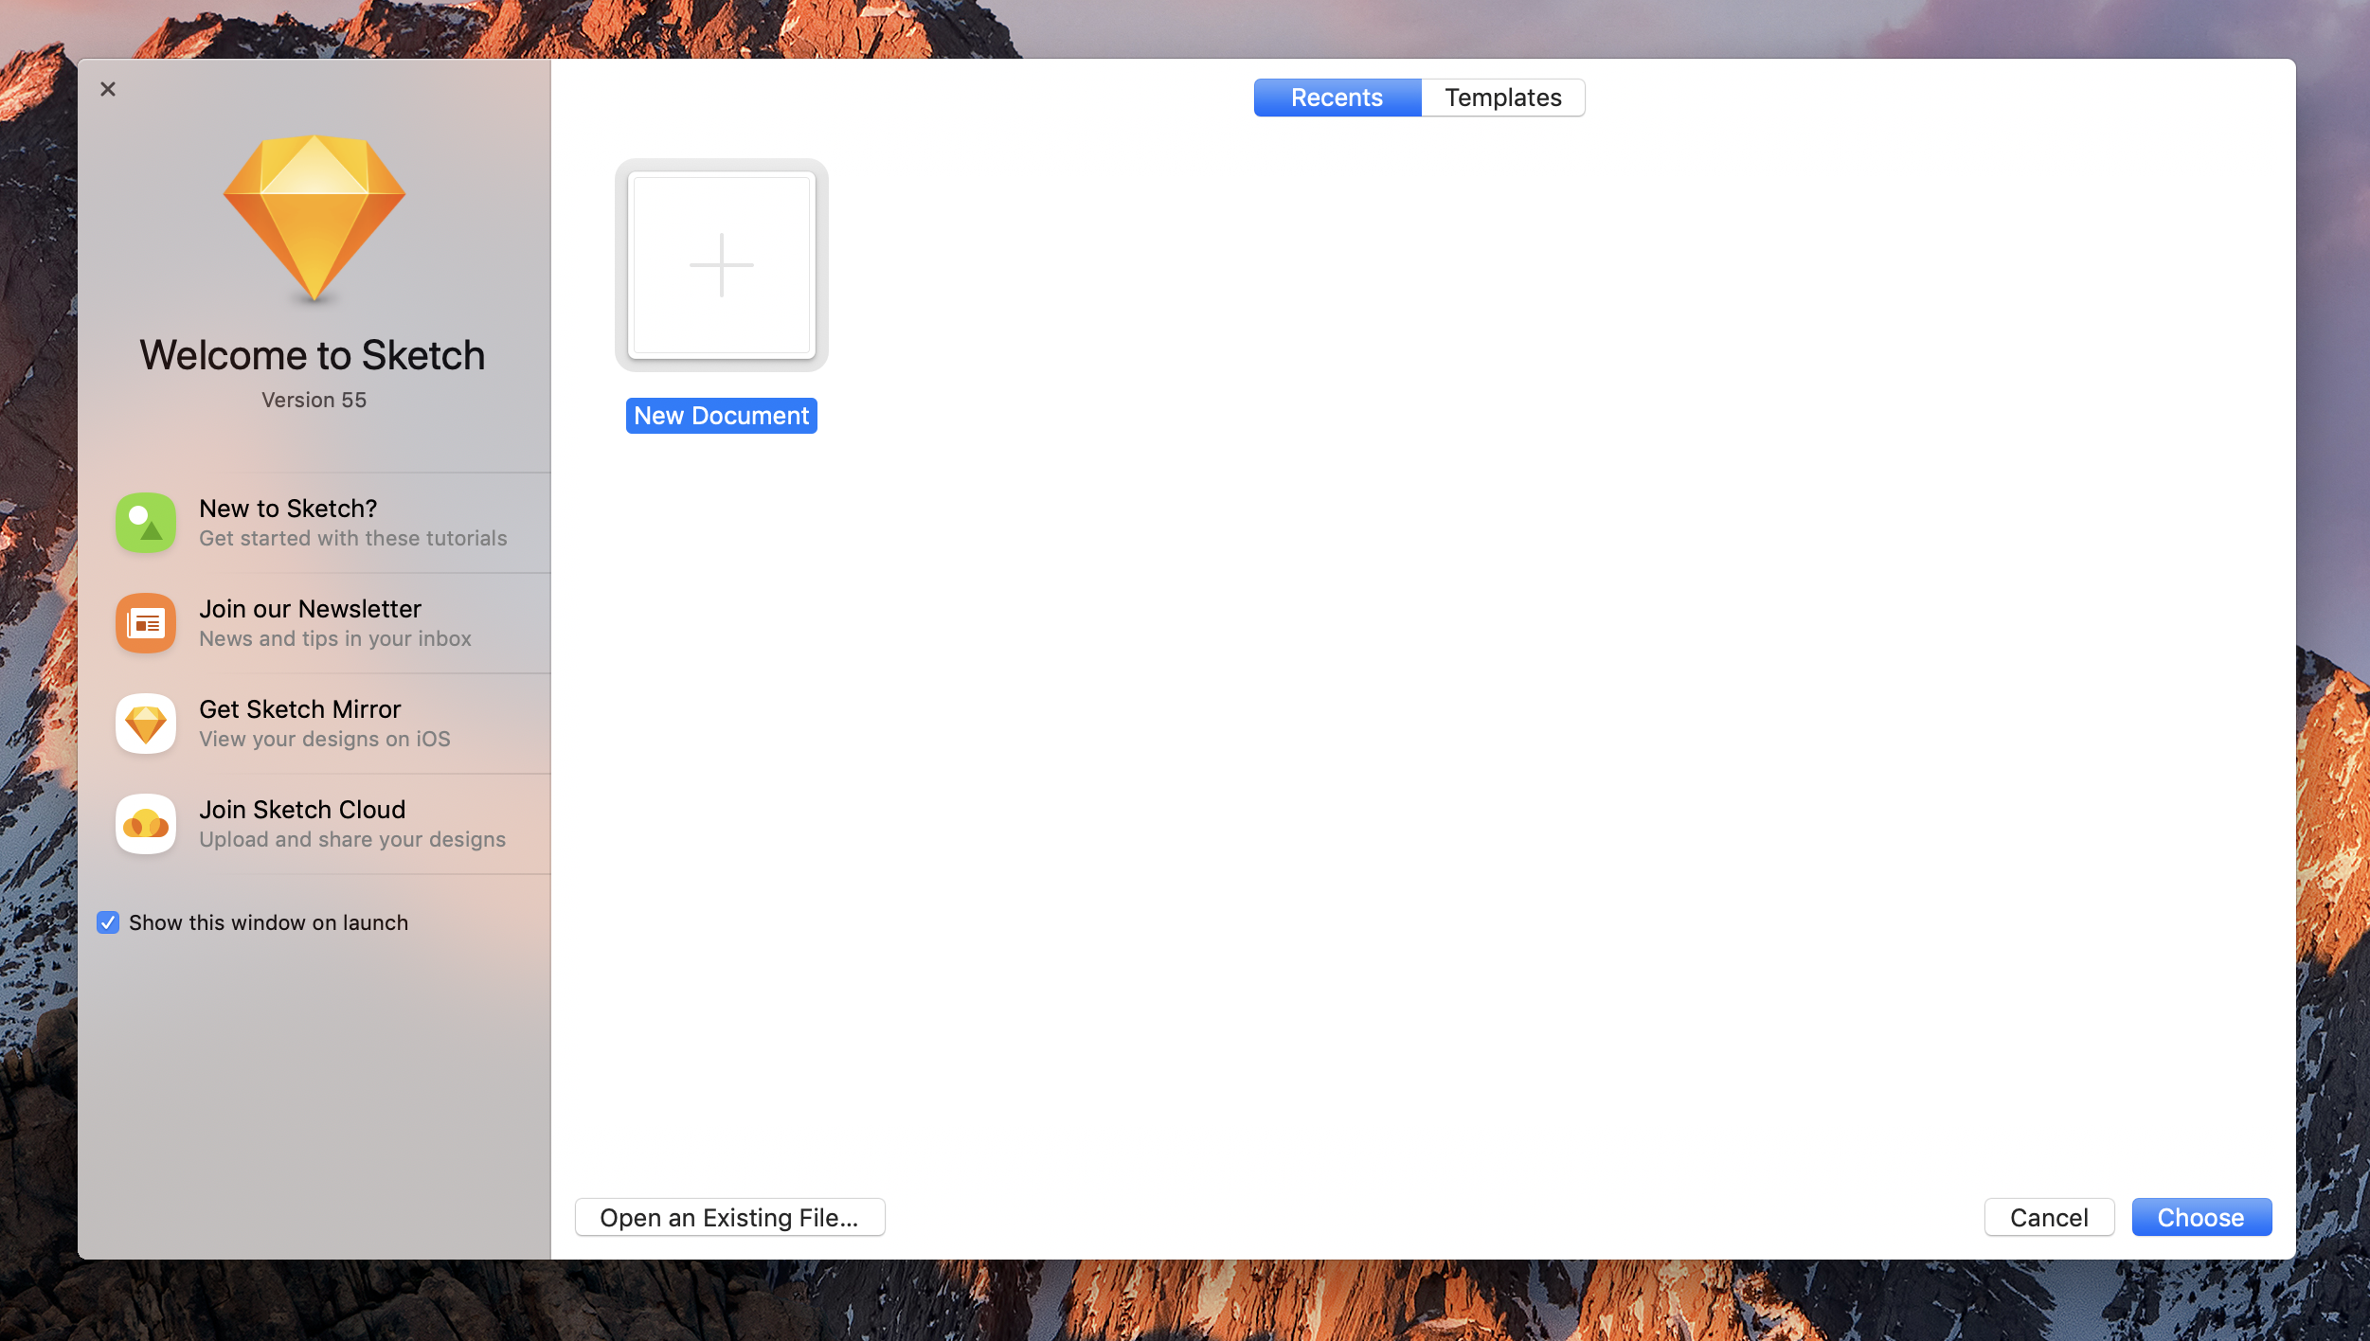
Task: Switch to the Templates tab
Action: point(1502,98)
